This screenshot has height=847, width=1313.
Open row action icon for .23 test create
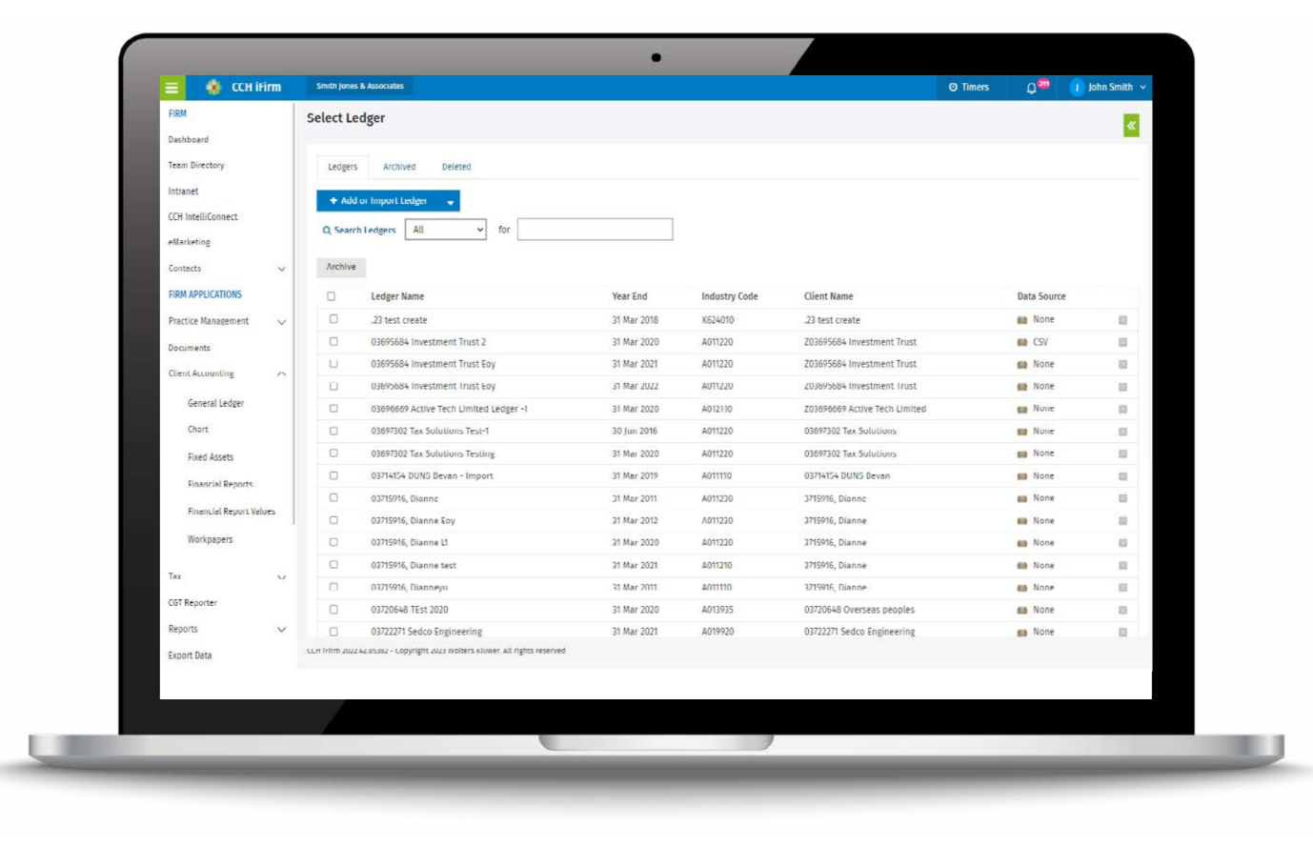pos(1122,320)
